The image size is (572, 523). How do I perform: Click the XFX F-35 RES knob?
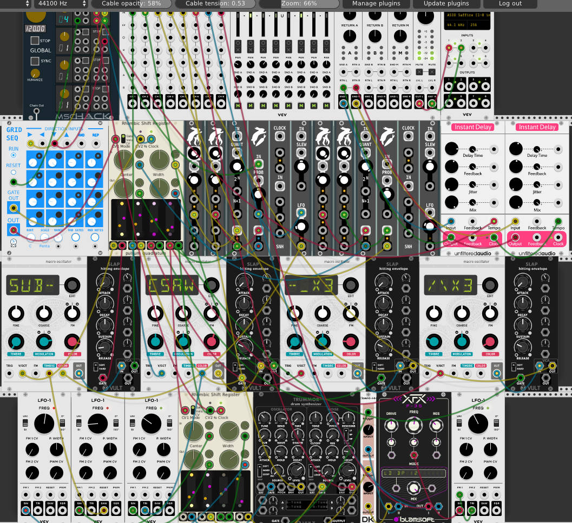[436, 425]
